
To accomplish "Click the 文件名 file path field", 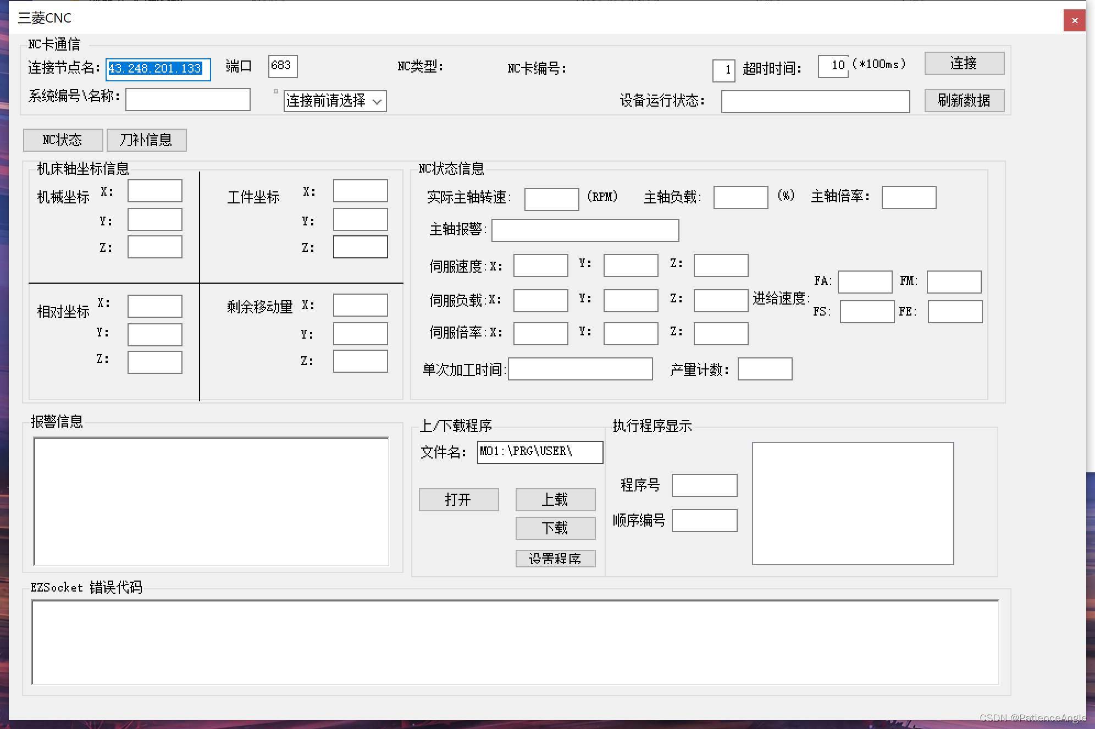I will 540,452.
